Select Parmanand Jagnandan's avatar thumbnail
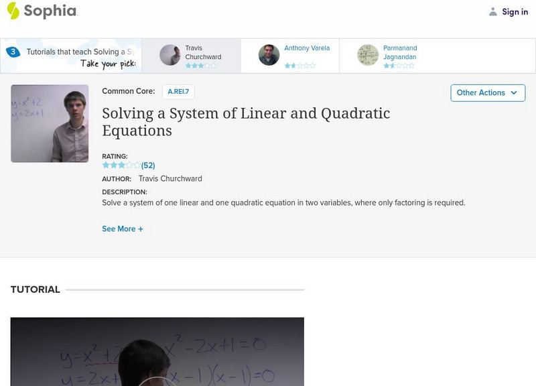This screenshot has width=536, height=386. 368,55
